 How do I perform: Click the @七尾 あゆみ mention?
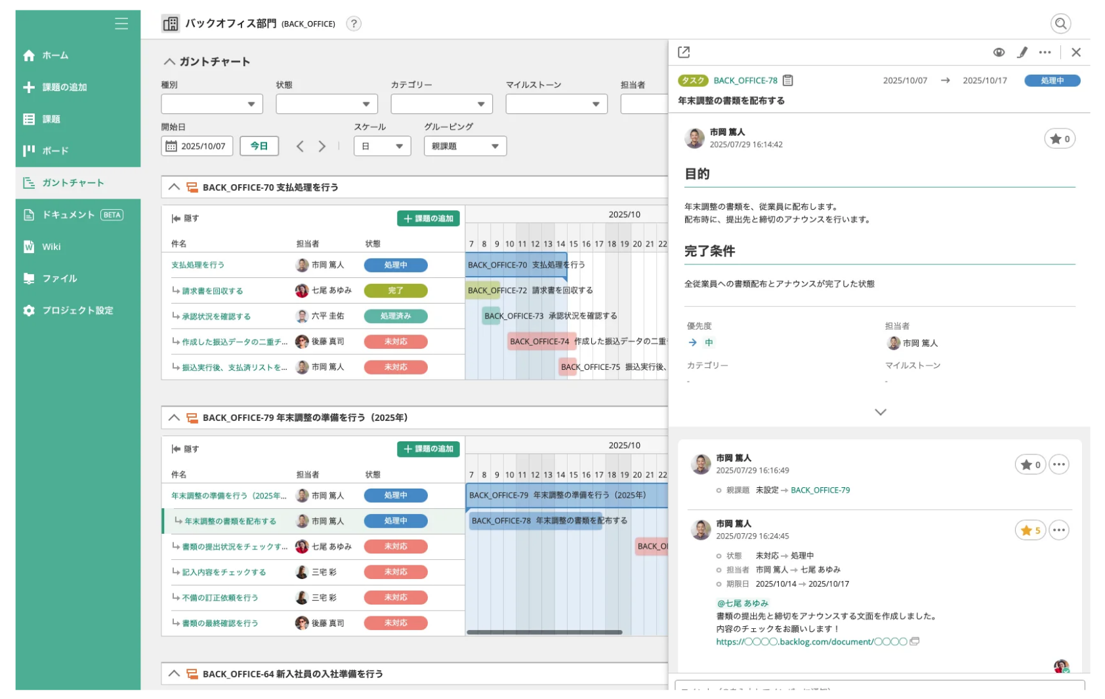click(742, 603)
